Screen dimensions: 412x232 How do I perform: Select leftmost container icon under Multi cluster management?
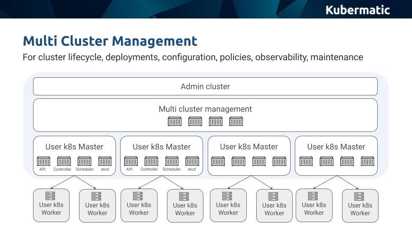175,122
